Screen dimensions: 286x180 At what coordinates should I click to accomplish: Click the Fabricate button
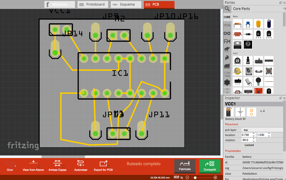(x=185, y=166)
